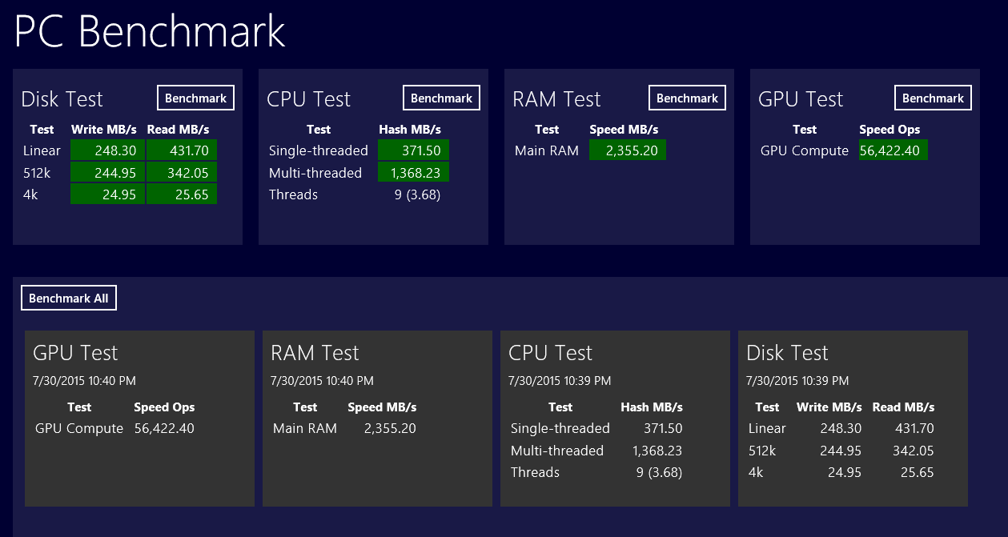The height and width of the screenshot is (537, 1008).
Task: Click green 4k write cell 24.95
Action: tap(107, 194)
